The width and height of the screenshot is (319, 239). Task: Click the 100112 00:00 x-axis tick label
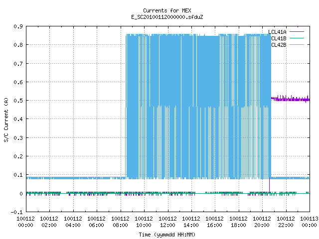click(25, 222)
